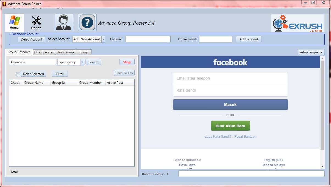Open the open group type dropdown
This screenshot has width=331, height=187.
tap(82, 62)
